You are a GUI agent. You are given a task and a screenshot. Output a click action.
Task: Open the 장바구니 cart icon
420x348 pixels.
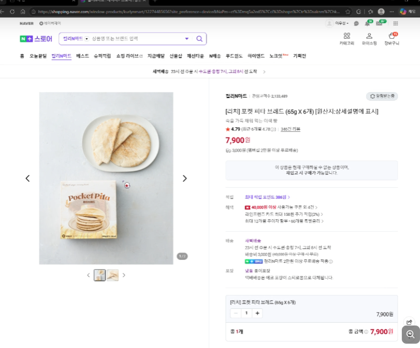[392, 39]
